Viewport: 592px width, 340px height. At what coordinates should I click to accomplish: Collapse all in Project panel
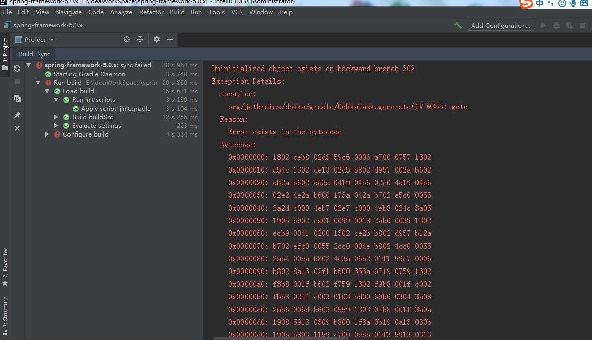coord(140,39)
